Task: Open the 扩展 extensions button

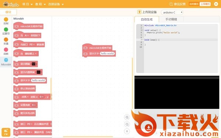Action: point(6,132)
